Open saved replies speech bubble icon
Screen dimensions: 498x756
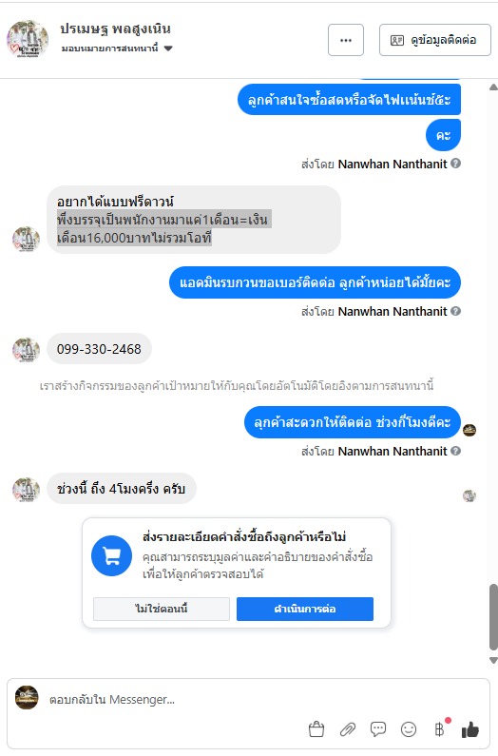point(378,729)
